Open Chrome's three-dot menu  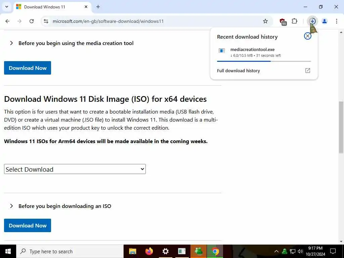(337, 21)
